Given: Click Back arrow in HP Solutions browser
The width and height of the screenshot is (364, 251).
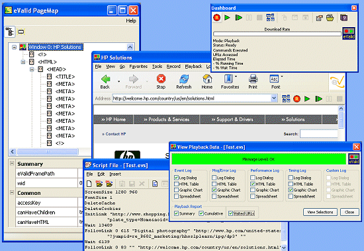Looking at the screenshot, I should pyautogui.click(x=106, y=79).
